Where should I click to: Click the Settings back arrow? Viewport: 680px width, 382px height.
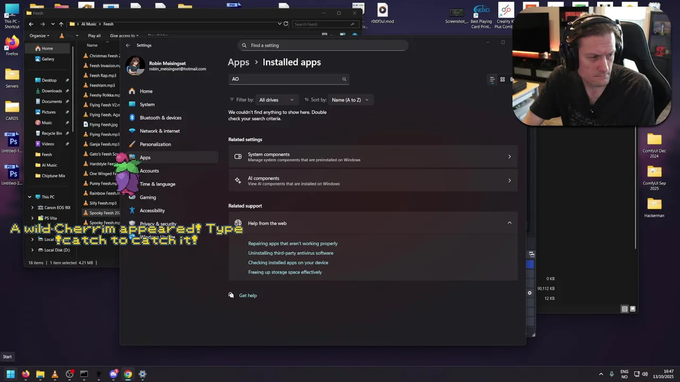pyautogui.click(x=127, y=45)
